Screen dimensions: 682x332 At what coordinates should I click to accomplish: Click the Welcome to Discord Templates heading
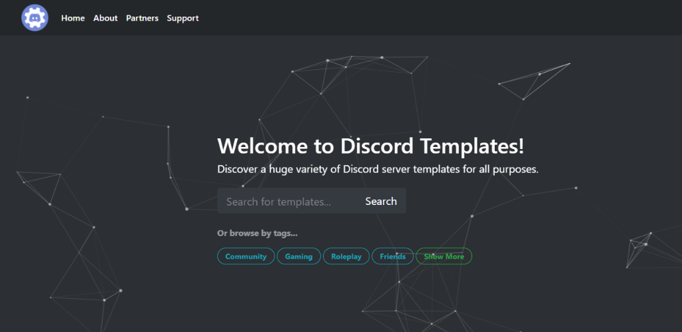point(370,146)
